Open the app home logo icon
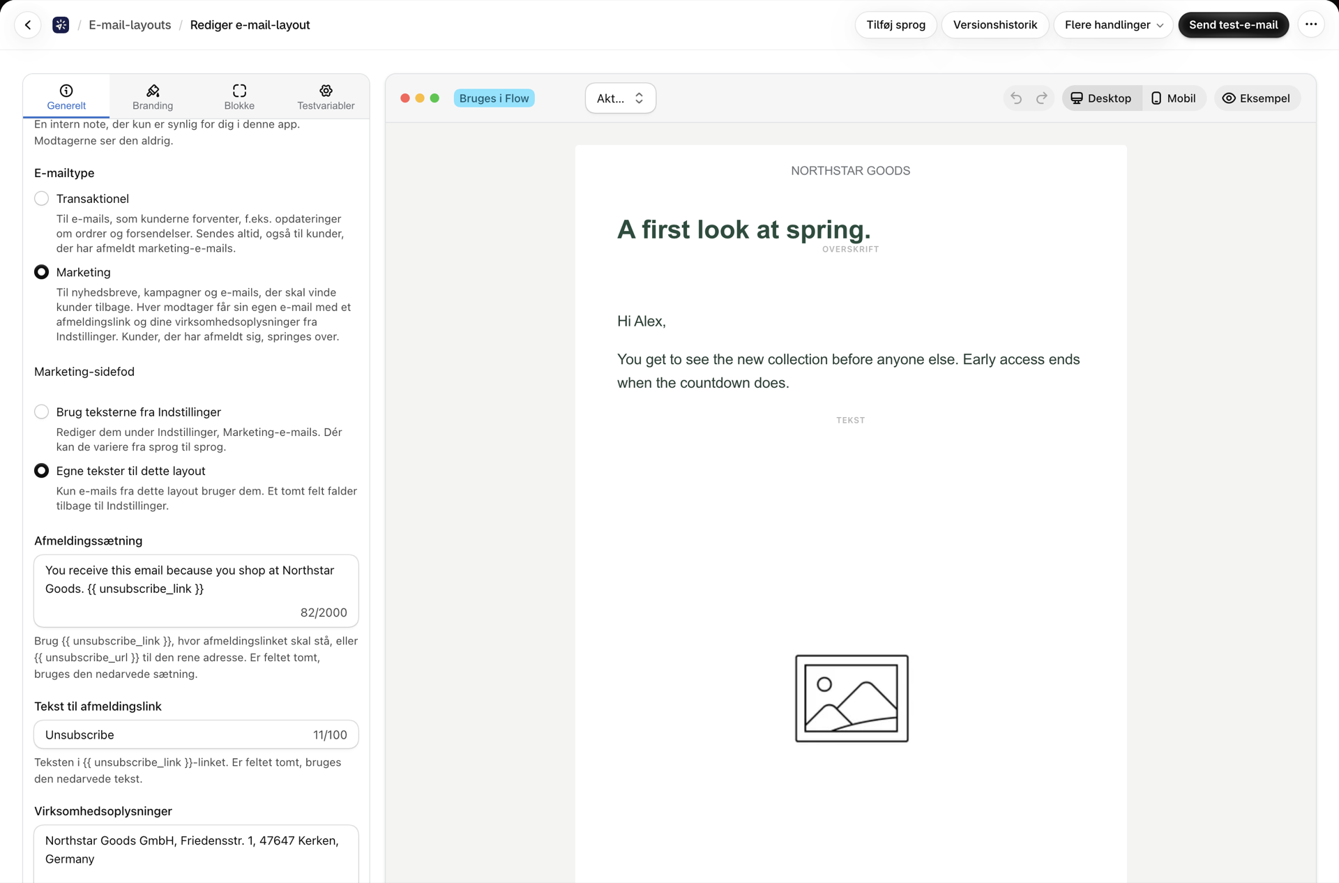This screenshot has height=883, width=1339. (x=61, y=25)
